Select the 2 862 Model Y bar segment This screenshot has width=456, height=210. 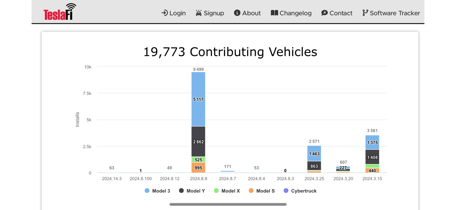coord(198,141)
